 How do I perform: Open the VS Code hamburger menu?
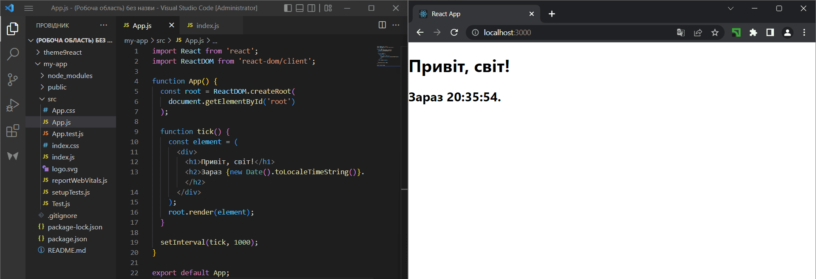click(28, 8)
